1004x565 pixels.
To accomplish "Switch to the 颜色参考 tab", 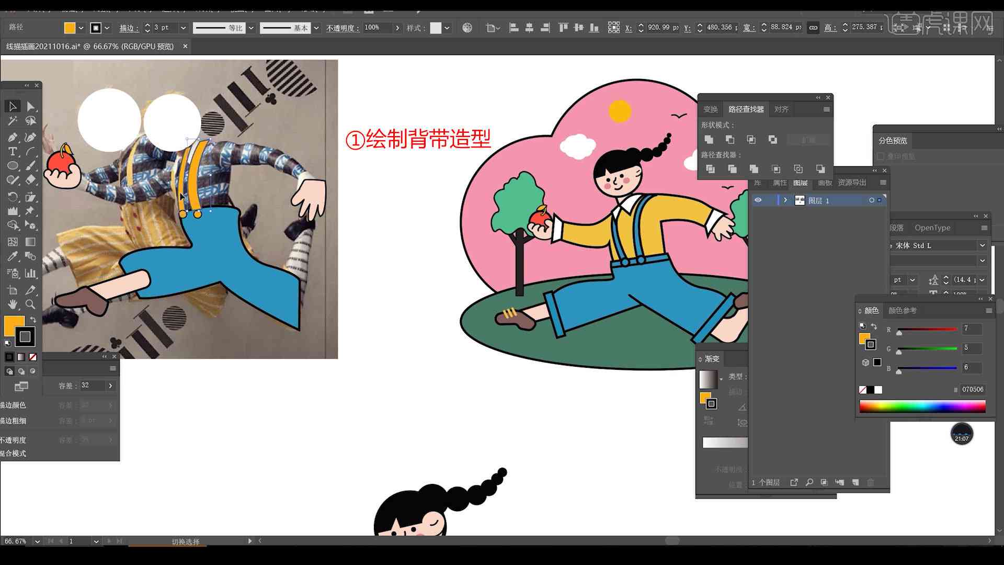I will point(903,311).
